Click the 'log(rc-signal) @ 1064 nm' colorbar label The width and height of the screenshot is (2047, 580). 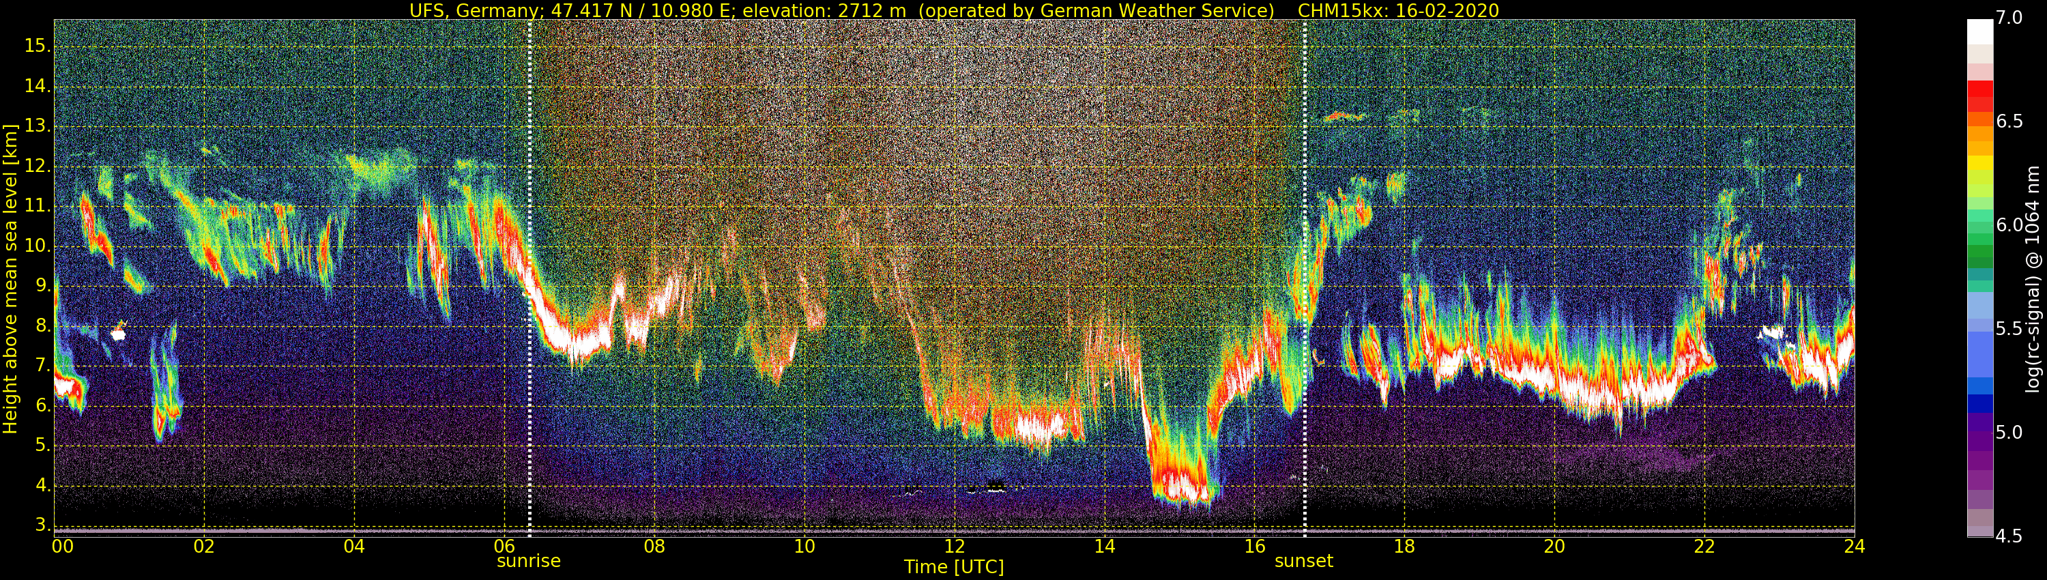2034,278
